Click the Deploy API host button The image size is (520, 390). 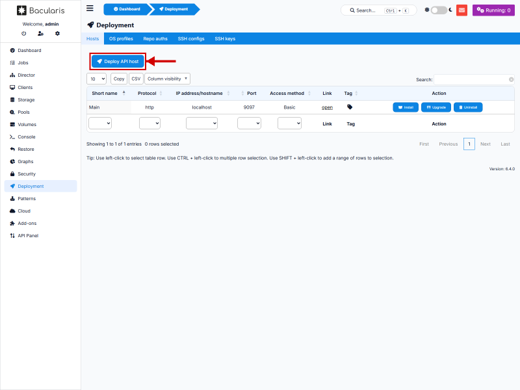point(118,61)
